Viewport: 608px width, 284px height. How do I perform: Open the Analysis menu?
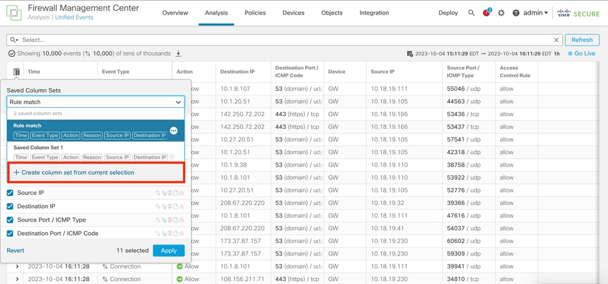tap(216, 13)
